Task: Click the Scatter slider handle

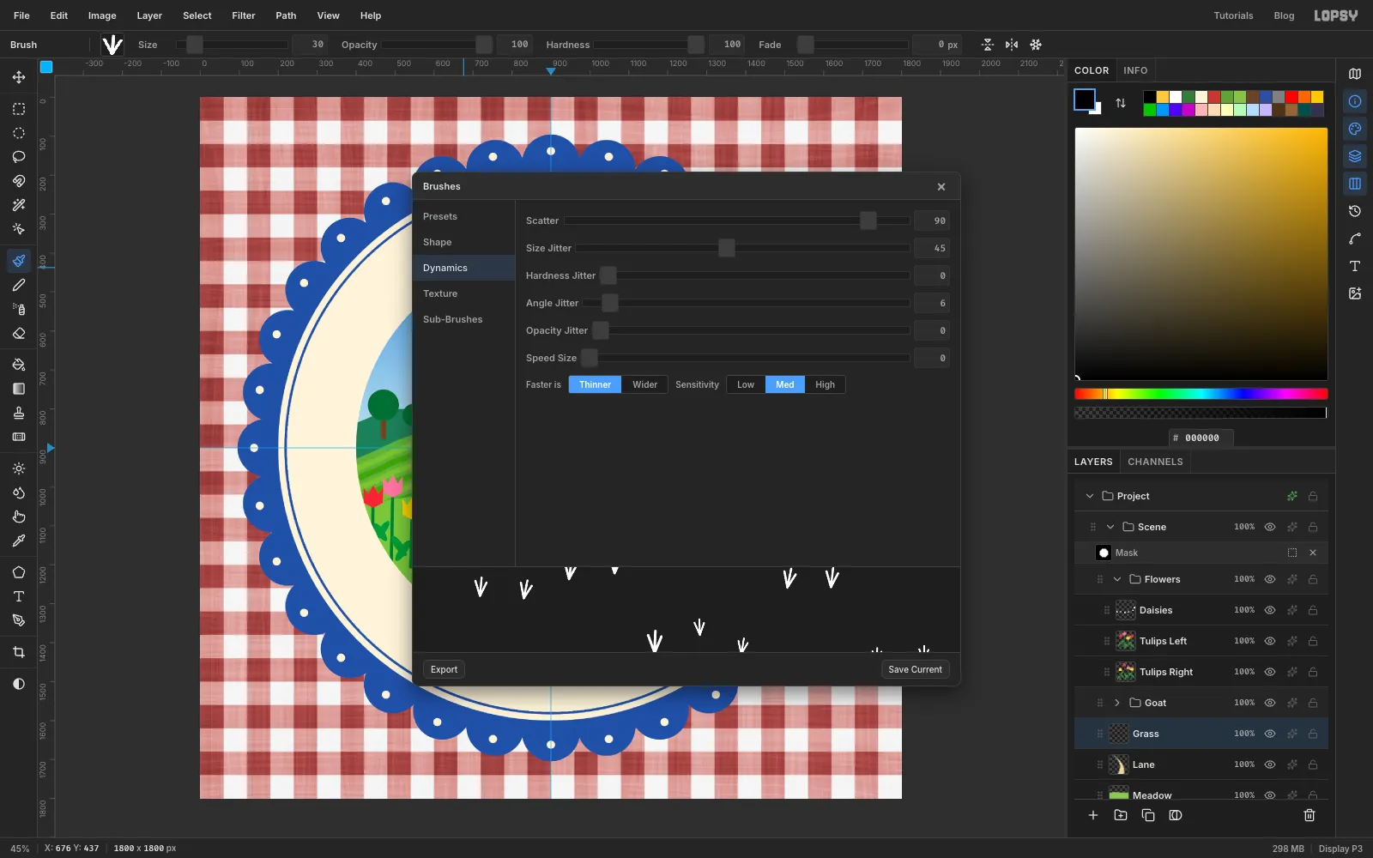Action: pyautogui.click(x=868, y=221)
